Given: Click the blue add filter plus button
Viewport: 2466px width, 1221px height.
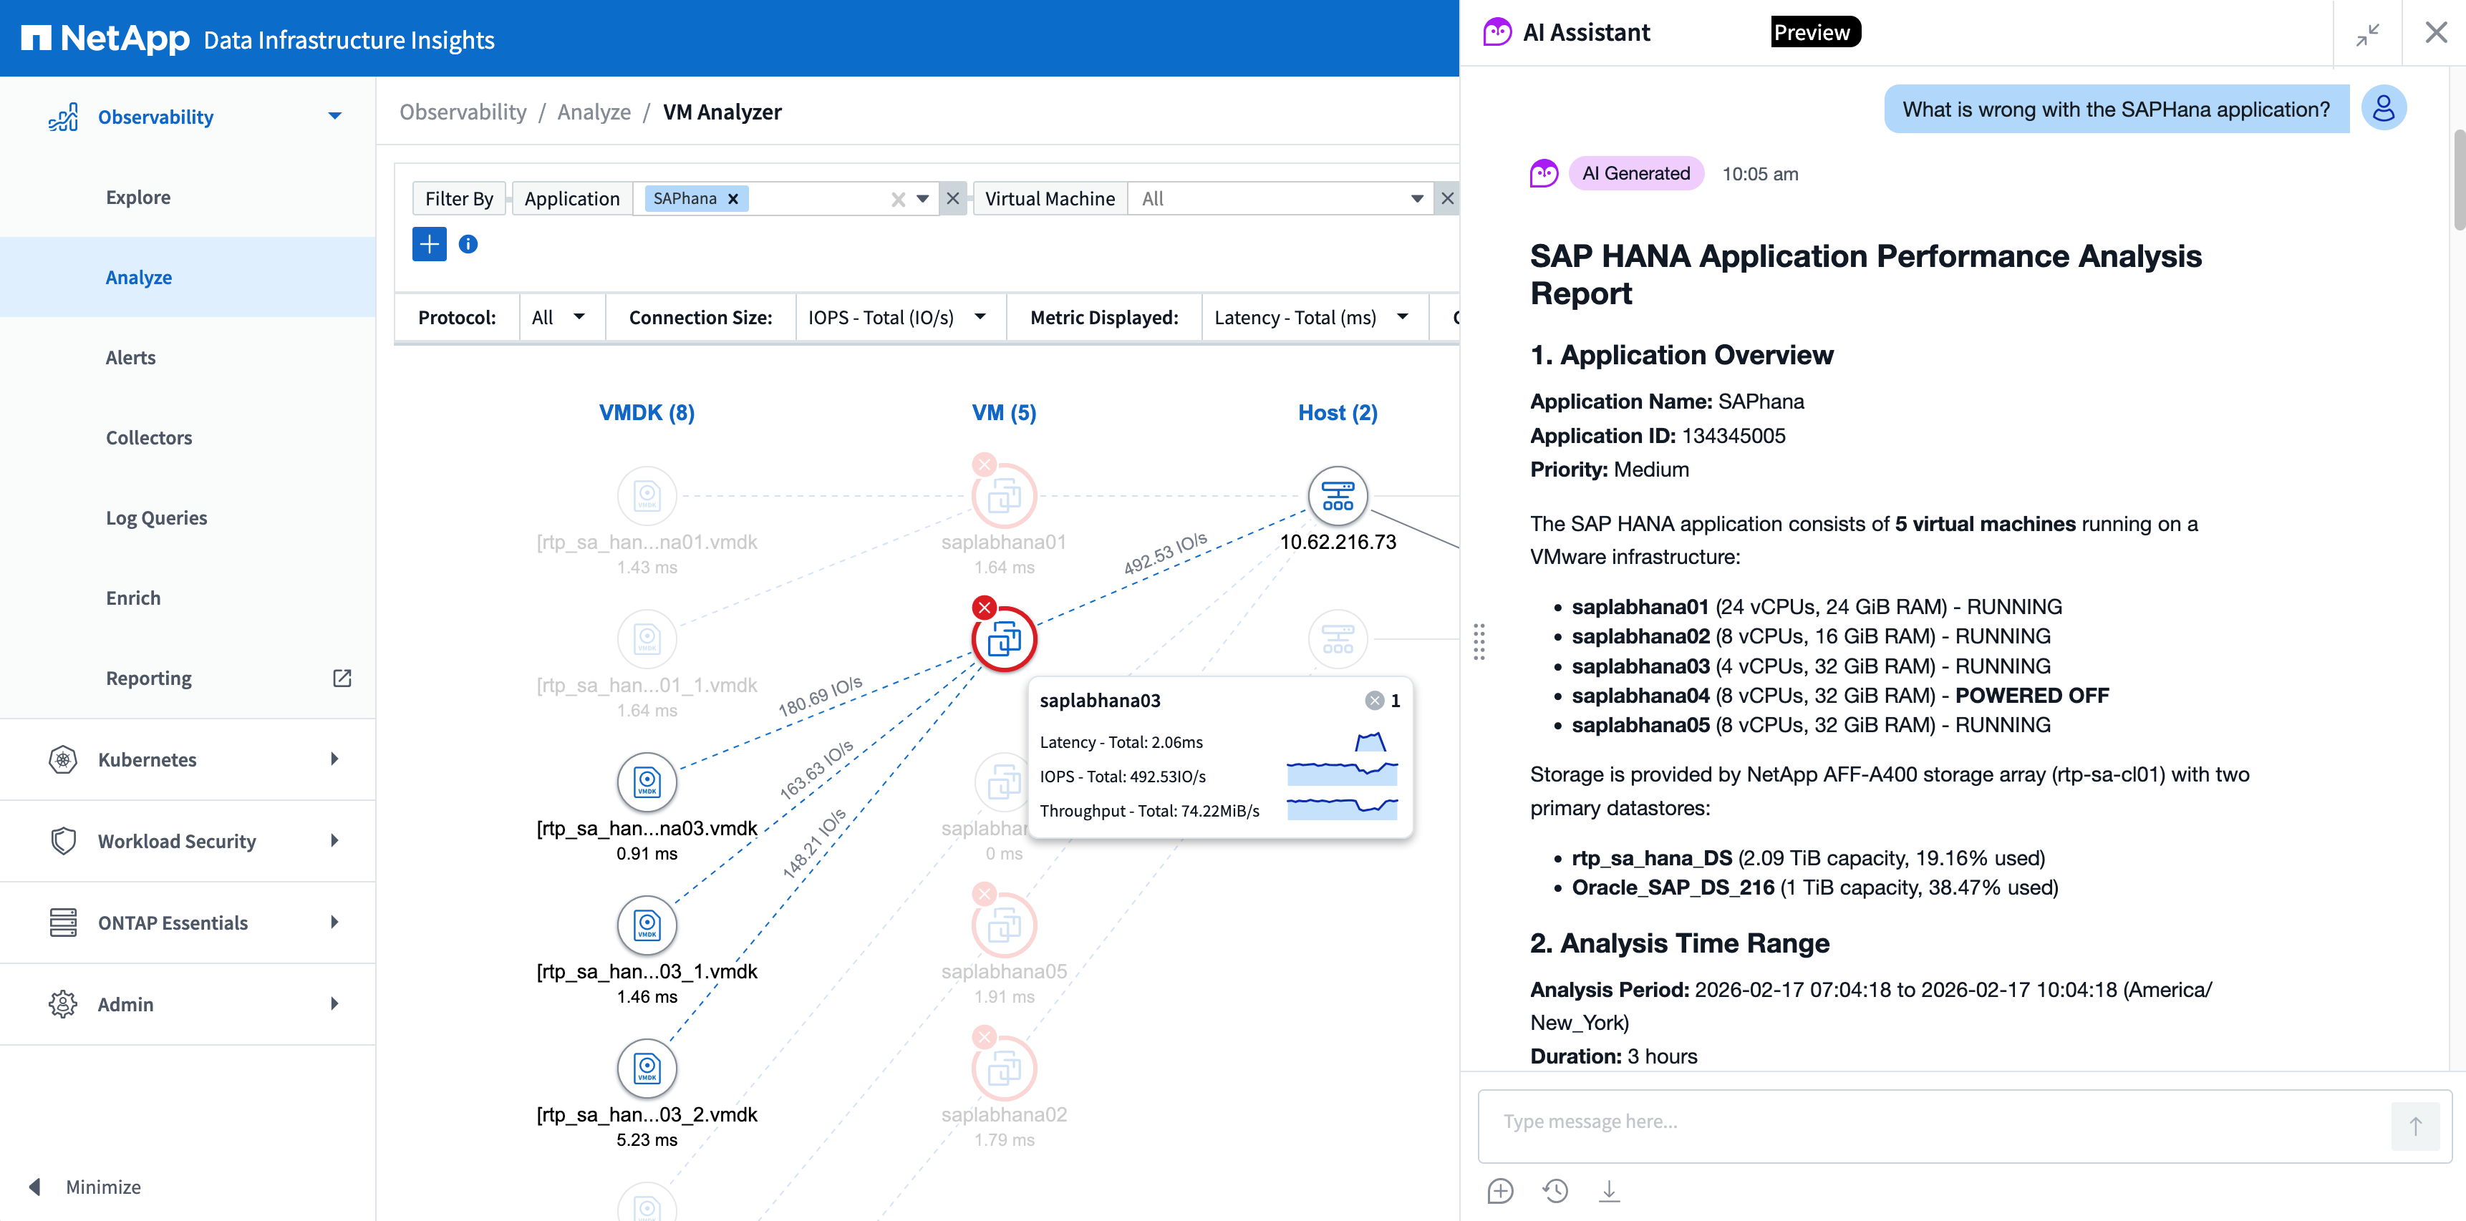Looking at the screenshot, I should coord(429,244).
